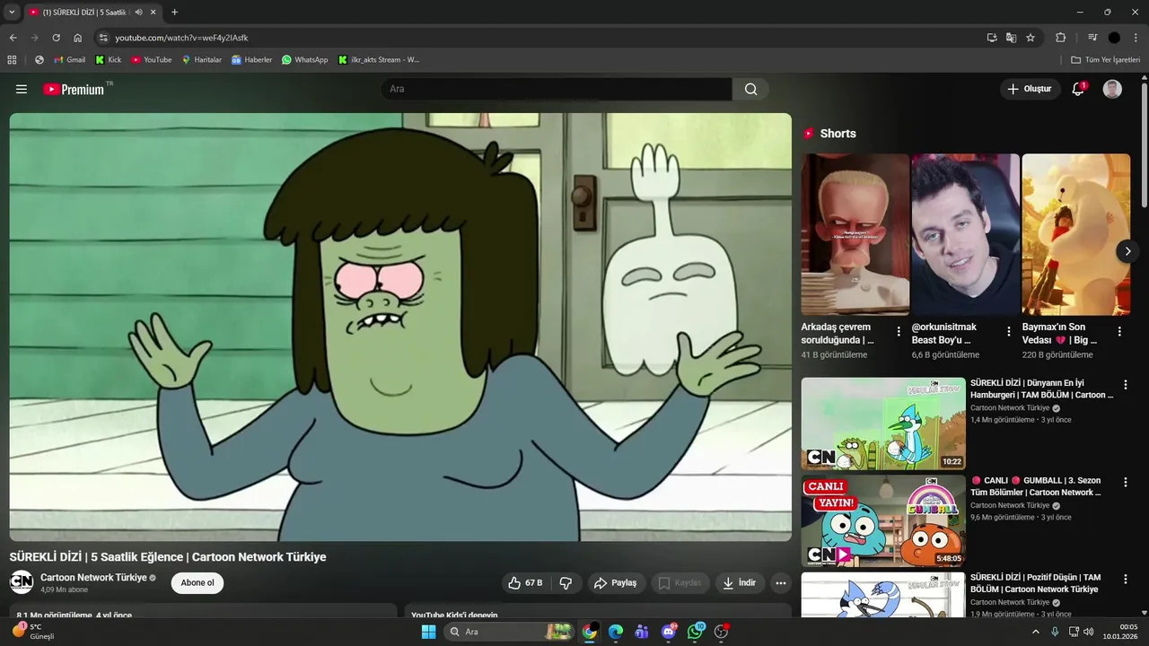Screen dimensions: 1149x646
Task: Open the notifications bell
Action: pyautogui.click(x=1078, y=89)
